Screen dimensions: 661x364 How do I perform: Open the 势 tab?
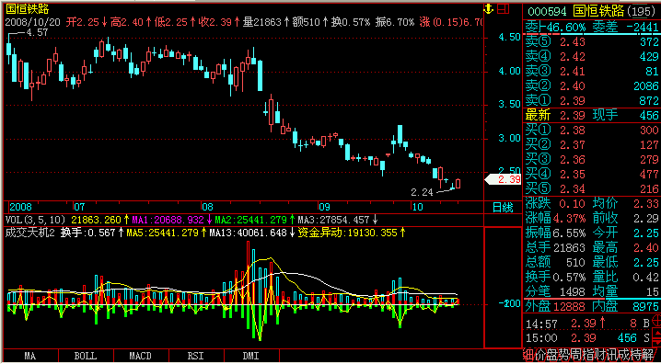(x=564, y=355)
